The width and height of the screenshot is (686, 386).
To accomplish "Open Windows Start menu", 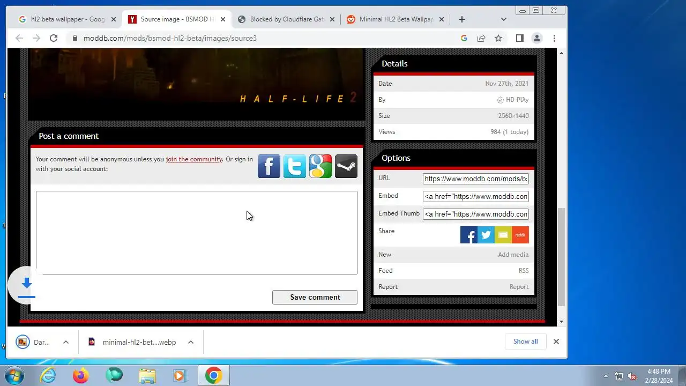I will coord(14,375).
